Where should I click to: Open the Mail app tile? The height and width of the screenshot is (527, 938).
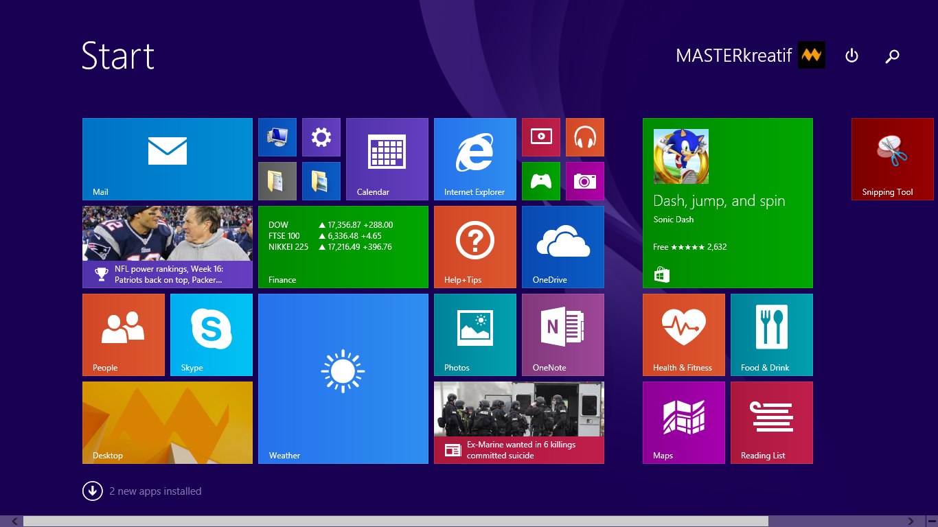click(167, 159)
